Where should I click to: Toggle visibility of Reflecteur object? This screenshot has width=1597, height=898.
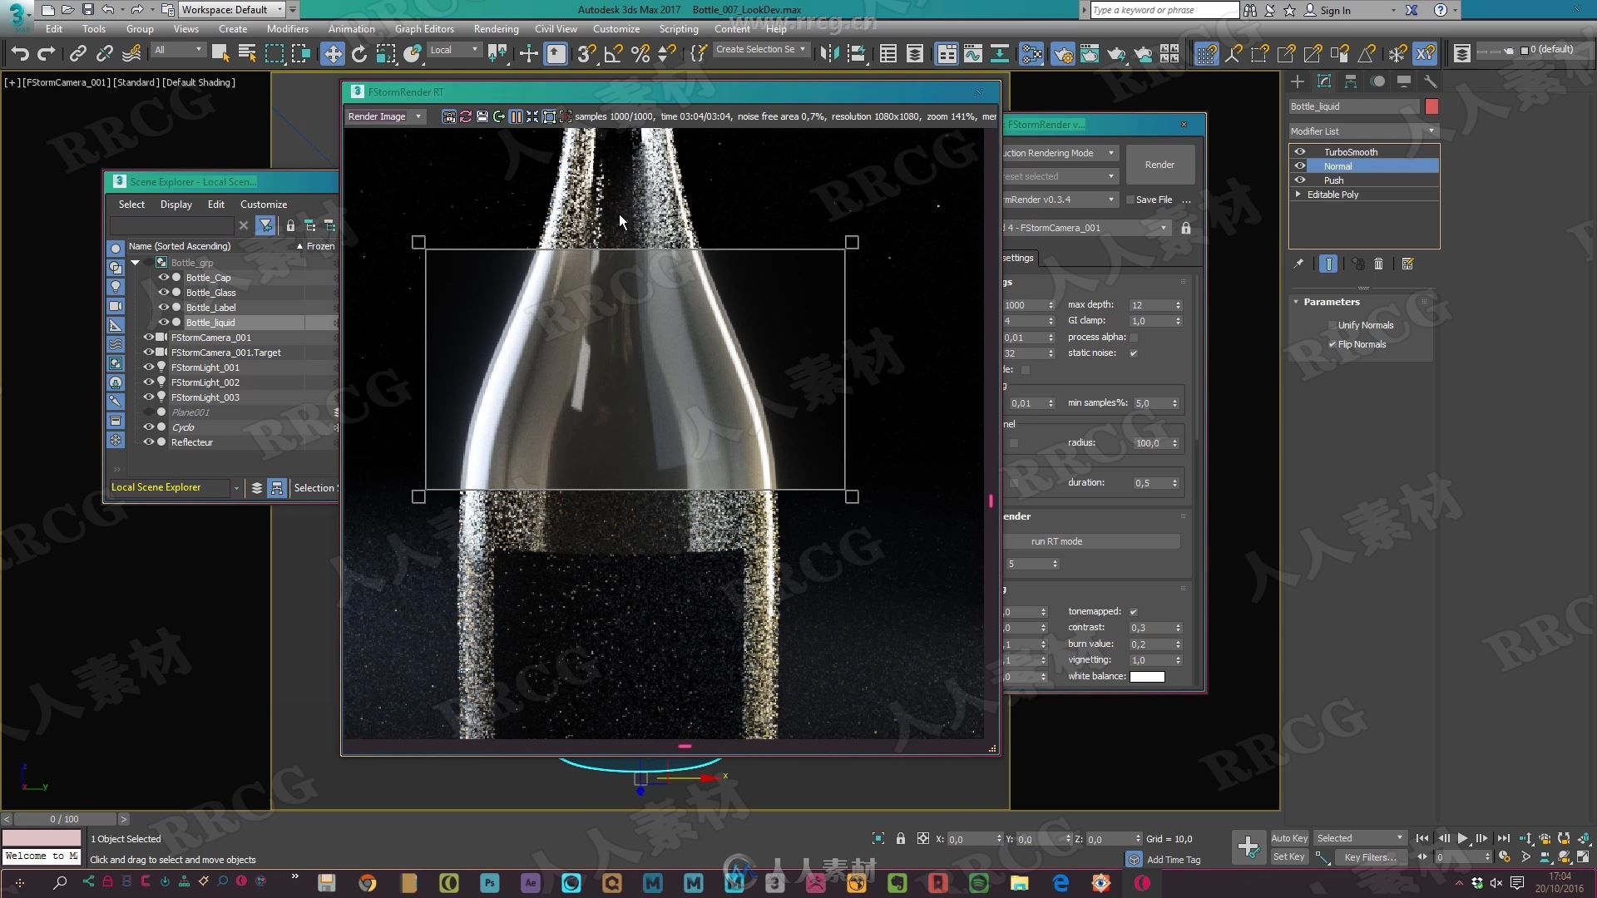pyautogui.click(x=149, y=442)
